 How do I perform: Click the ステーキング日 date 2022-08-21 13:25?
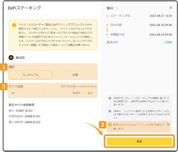click(x=161, y=16)
